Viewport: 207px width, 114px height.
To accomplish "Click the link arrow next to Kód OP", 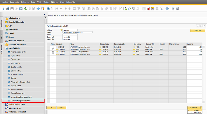I will coord(61,30).
